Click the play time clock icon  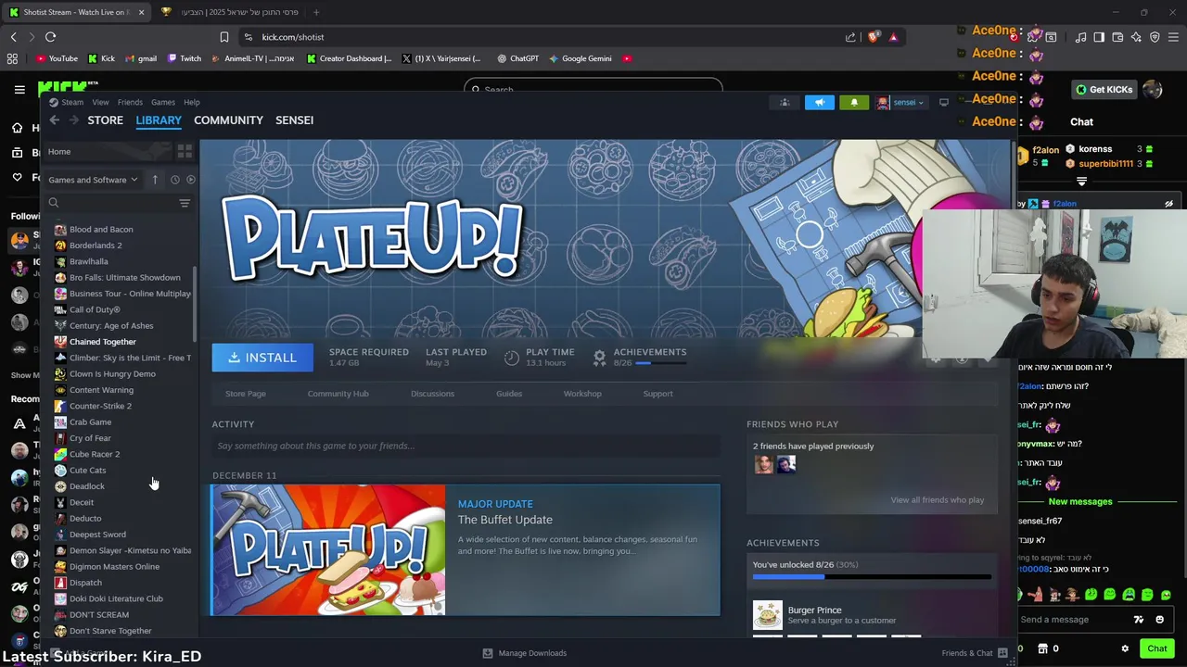click(x=512, y=357)
